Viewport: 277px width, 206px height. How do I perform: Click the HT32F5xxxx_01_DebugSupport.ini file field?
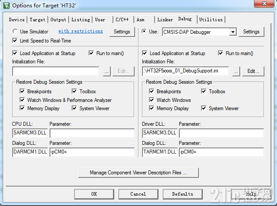click(x=185, y=71)
